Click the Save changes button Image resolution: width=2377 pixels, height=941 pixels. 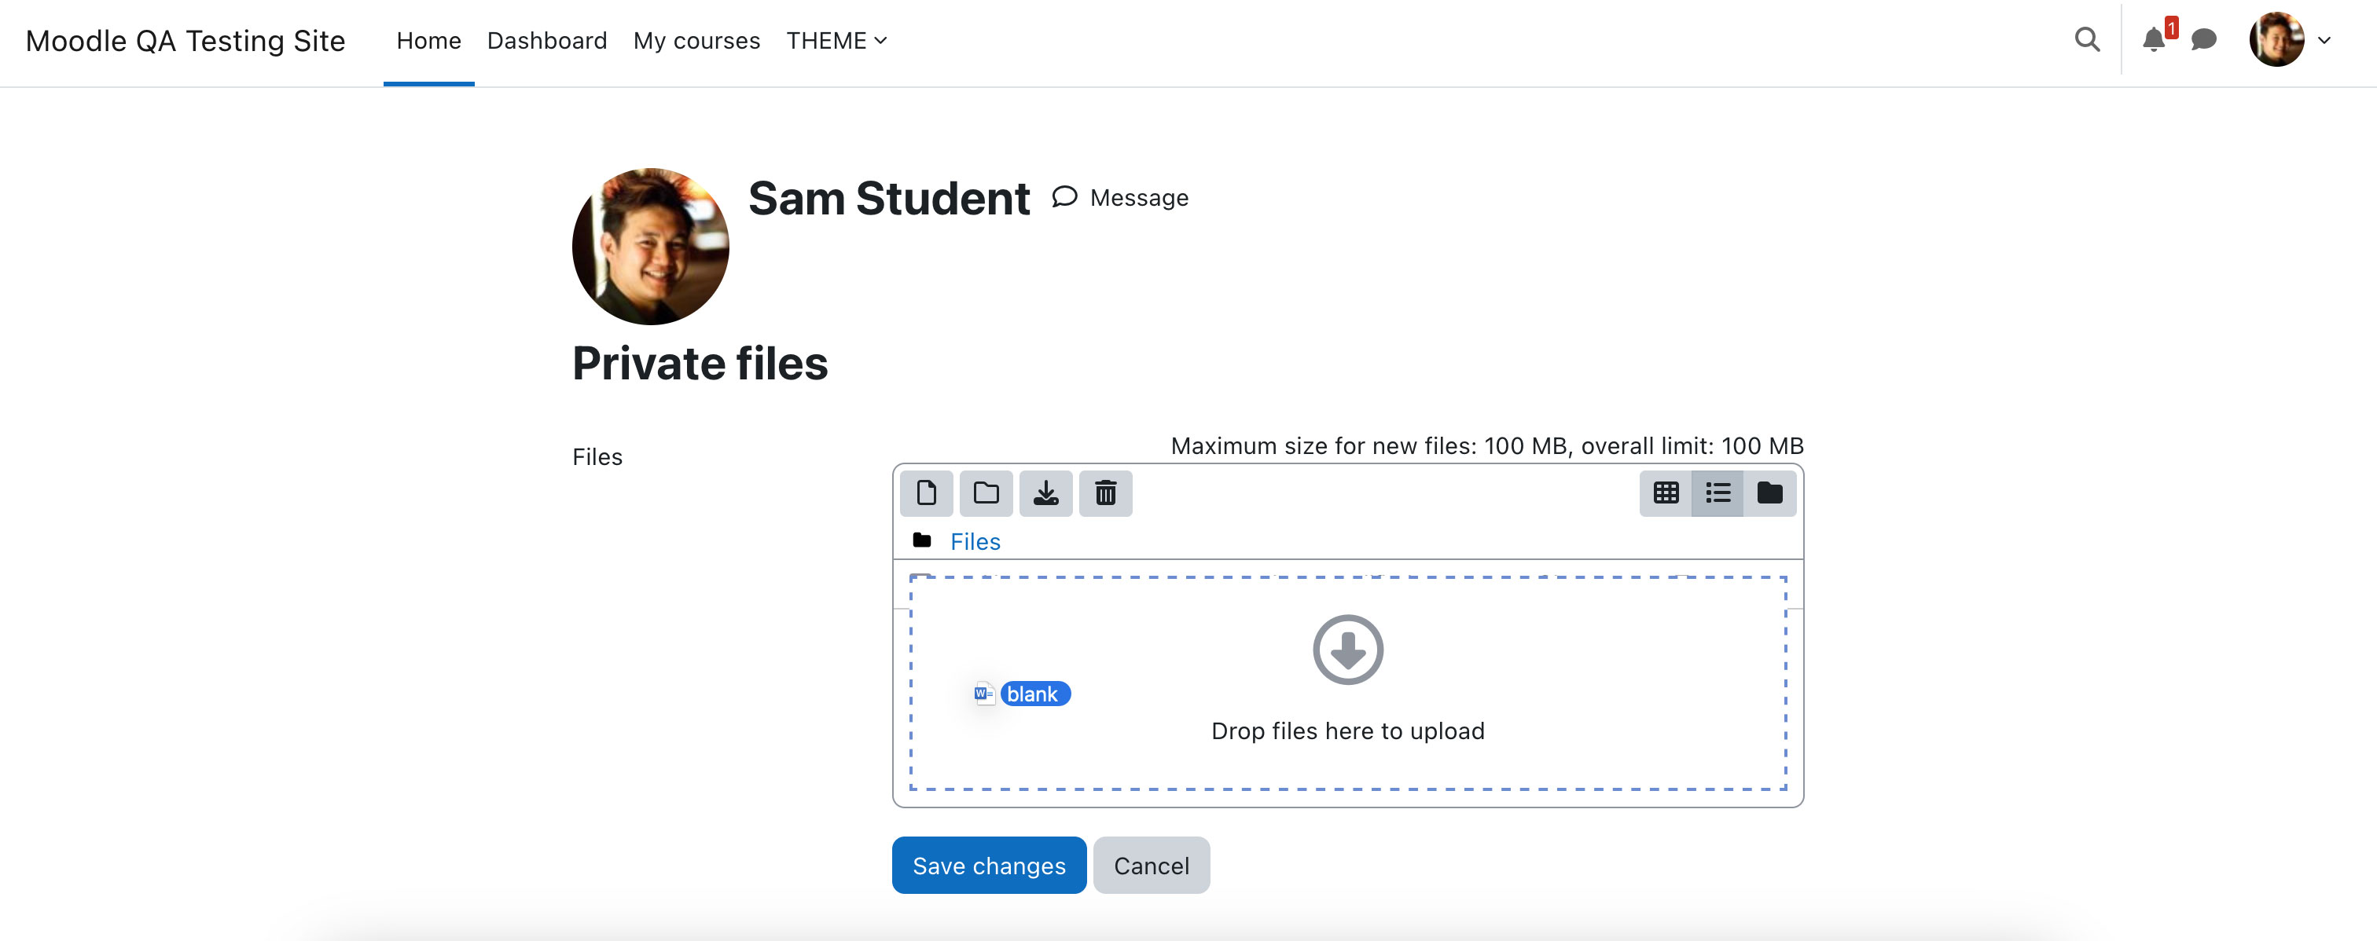click(988, 865)
